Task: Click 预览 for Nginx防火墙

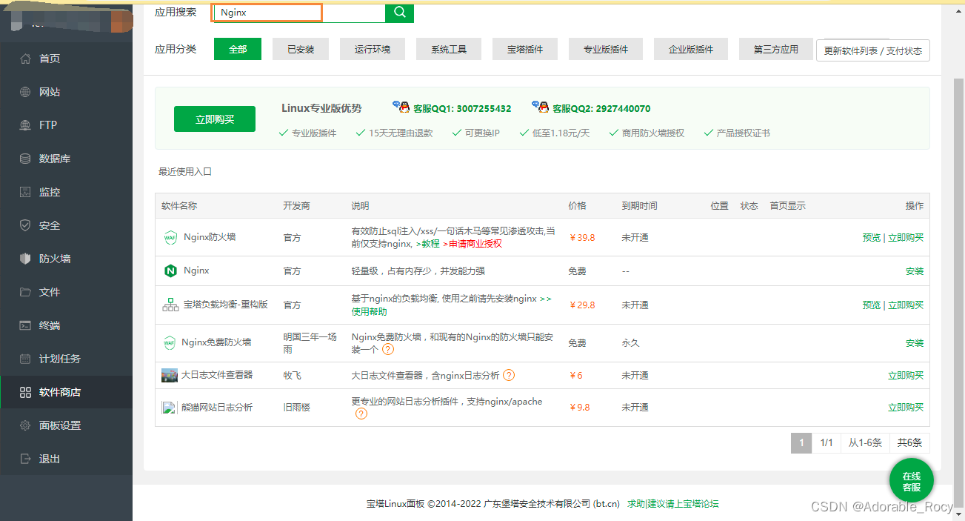Action: point(872,238)
